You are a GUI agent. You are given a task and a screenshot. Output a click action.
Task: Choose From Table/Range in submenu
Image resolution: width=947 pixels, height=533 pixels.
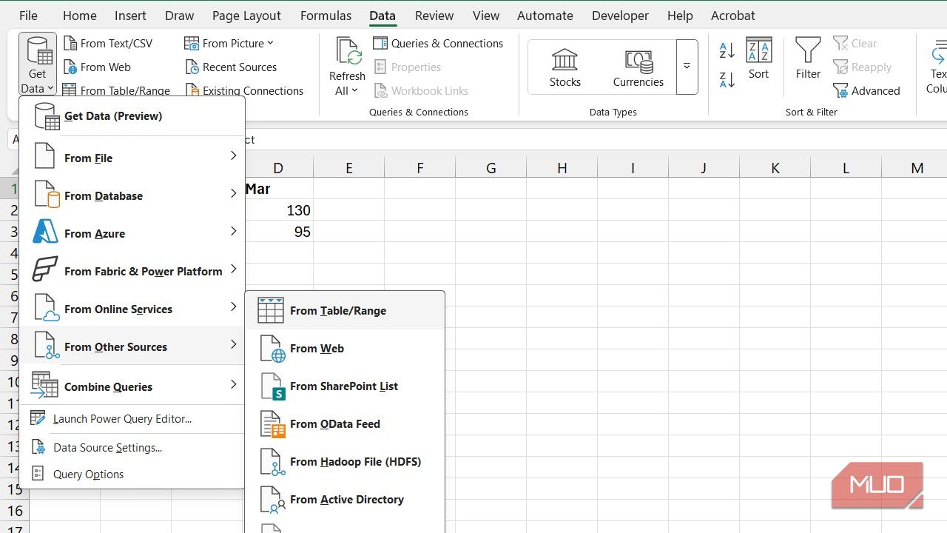(345, 311)
